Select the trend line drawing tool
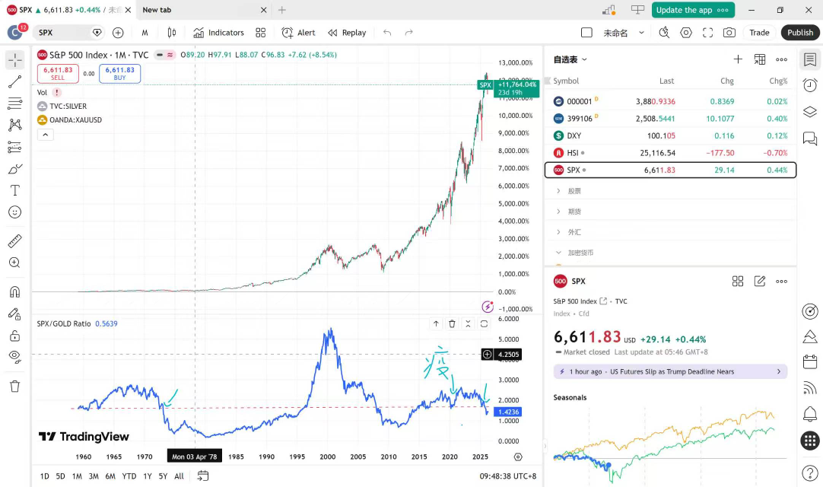The height and width of the screenshot is (487, 823). pyautogui.click(x=14, y=82)
